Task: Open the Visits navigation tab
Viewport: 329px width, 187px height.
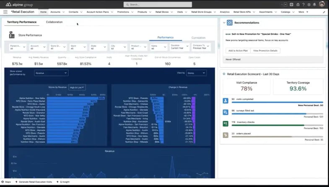Action: click(180, 12)
